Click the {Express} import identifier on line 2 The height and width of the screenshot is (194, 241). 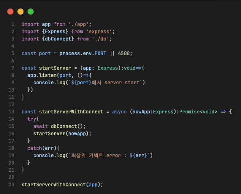(x=55, y=32)
